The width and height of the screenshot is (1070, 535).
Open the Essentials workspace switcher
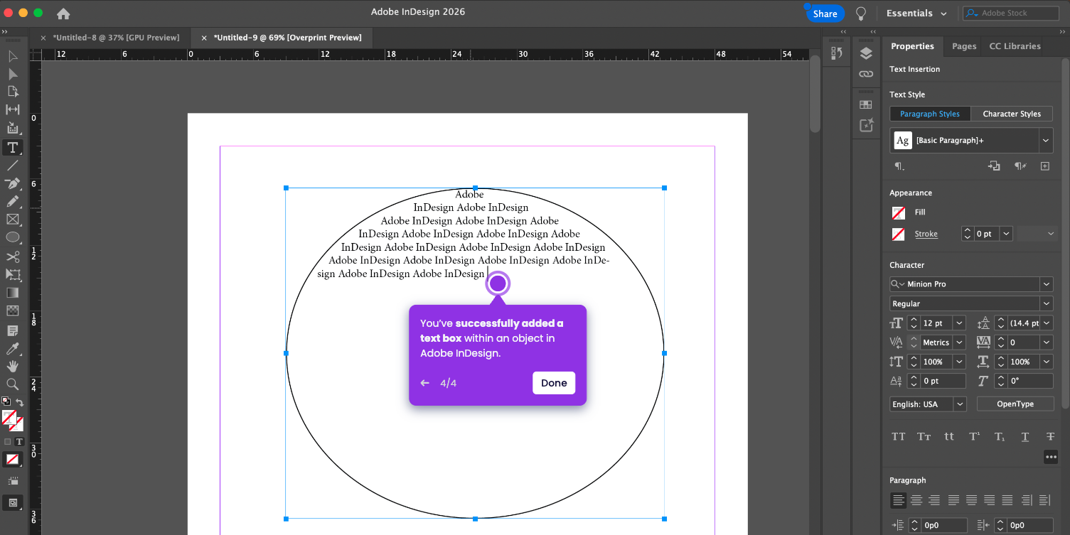[916, 13]
